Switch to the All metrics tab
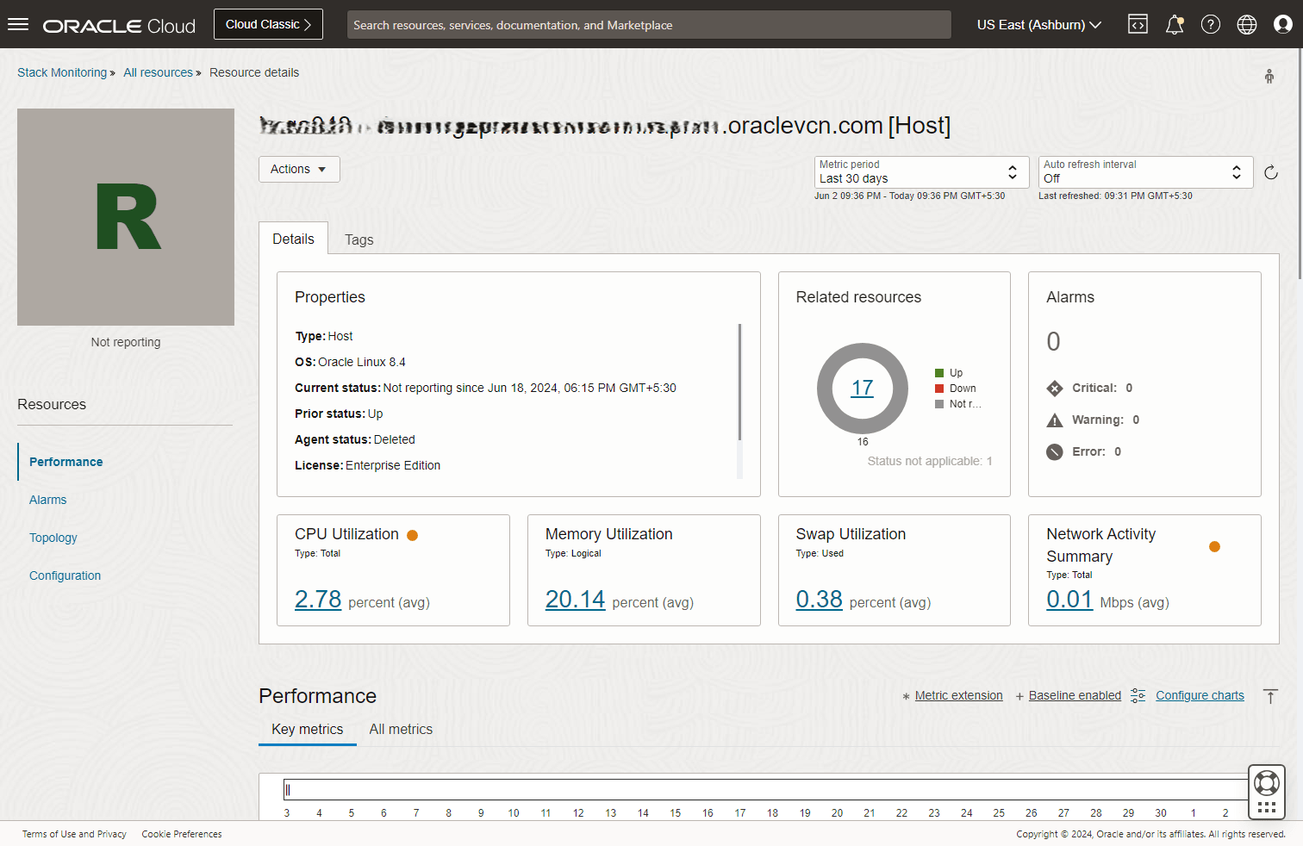 (x=401, y=729)
